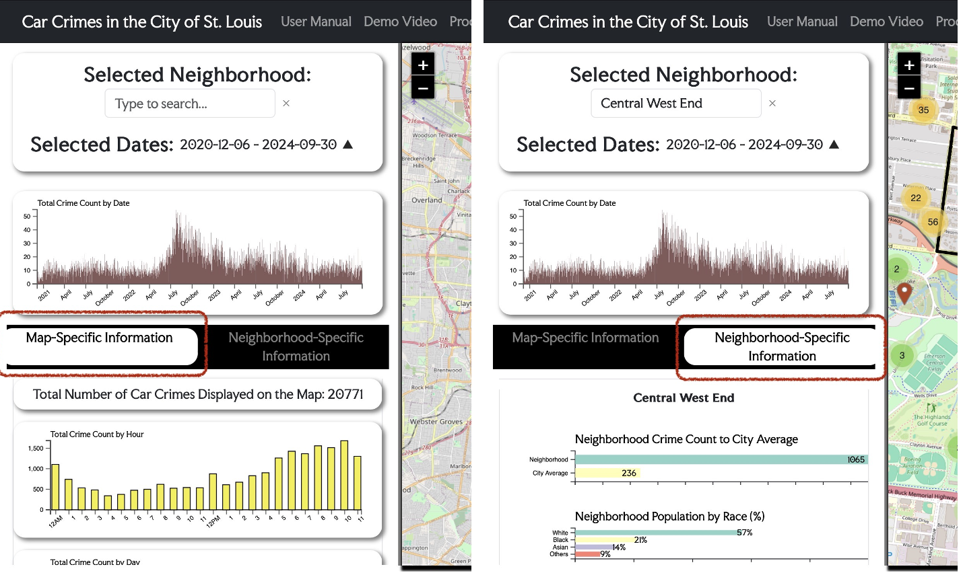Clear the Central West End neighborhood selection
Viewport: 963px width, 573px height.
coord(772,104)
